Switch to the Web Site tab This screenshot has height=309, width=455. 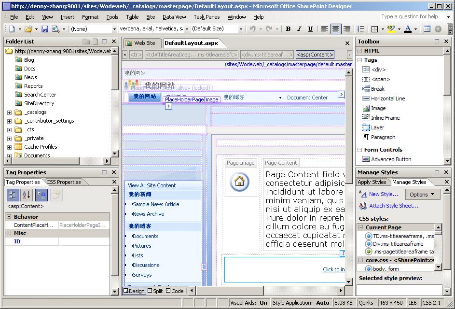[141, 43]
